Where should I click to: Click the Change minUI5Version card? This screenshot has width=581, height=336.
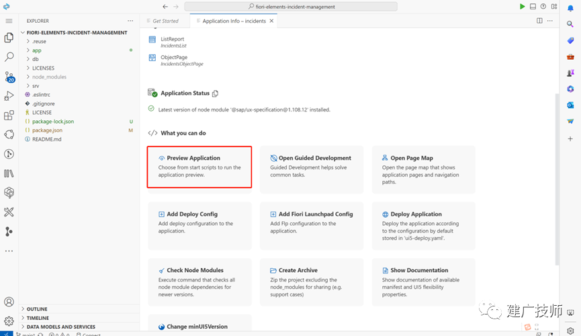click(x=199, y=323)
